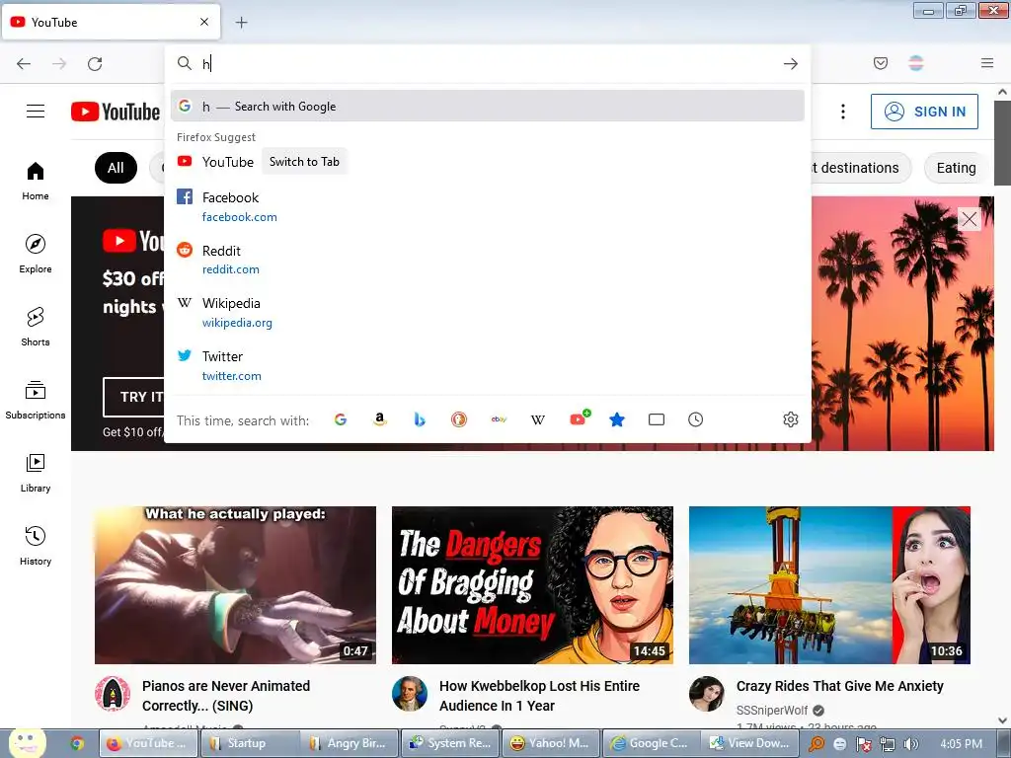This screenshot has width=1011, height=758.
Task: Switch to Startup taskbar window
Action: (x=248, y=743)
